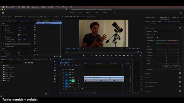
Task: Toggle the Curves section checkbox
Action: coord(180,78)
